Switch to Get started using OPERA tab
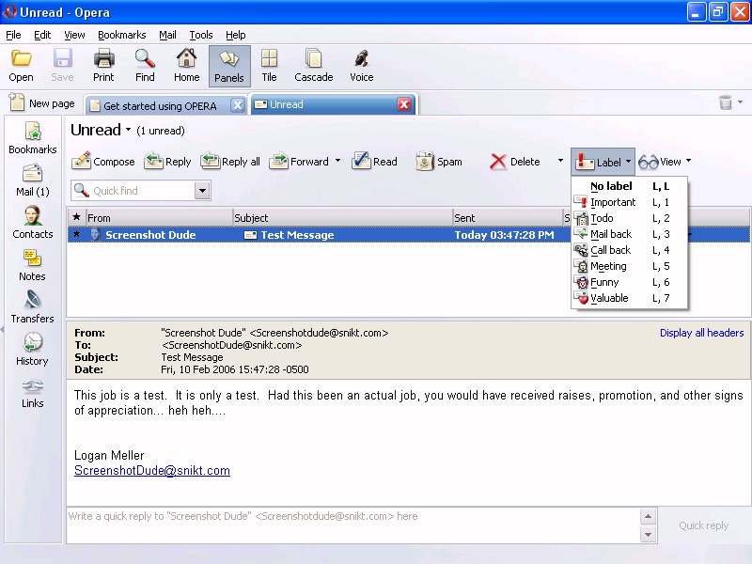This screenshot has width=752, height=564. pyautogui.click(x=160, y=105)
